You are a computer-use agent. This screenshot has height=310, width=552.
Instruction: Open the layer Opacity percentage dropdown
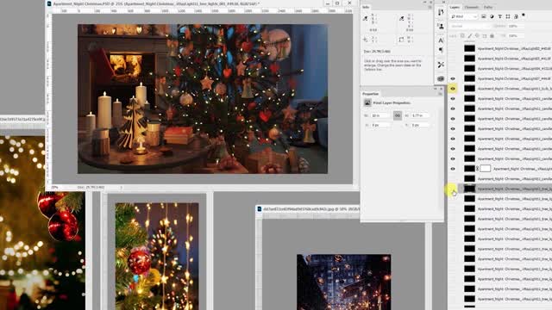[x=514, y=26]
